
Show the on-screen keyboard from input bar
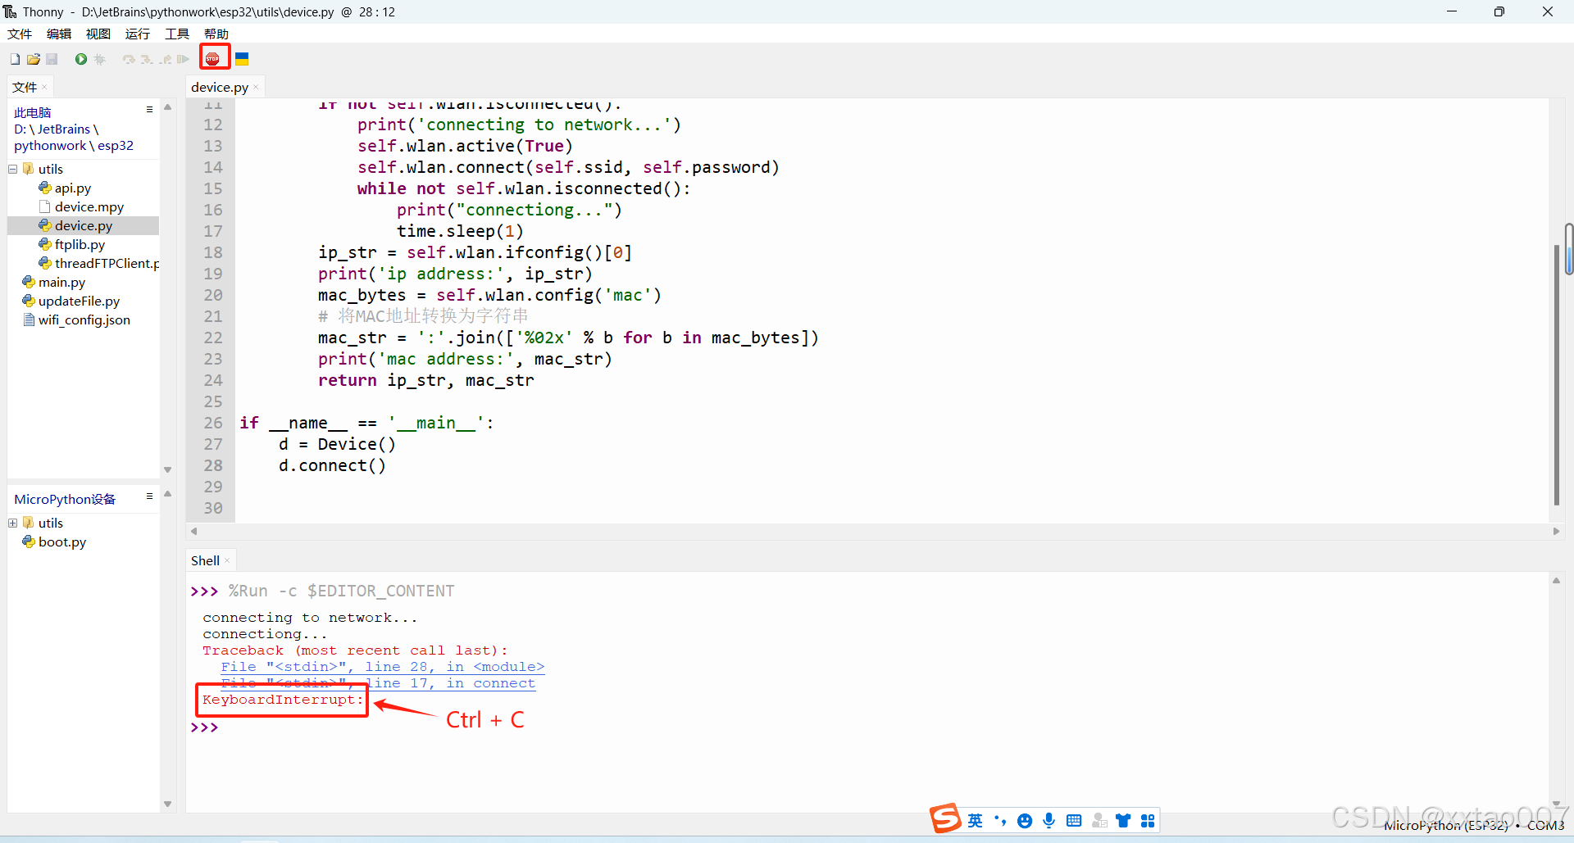[x=1075, y=820]
